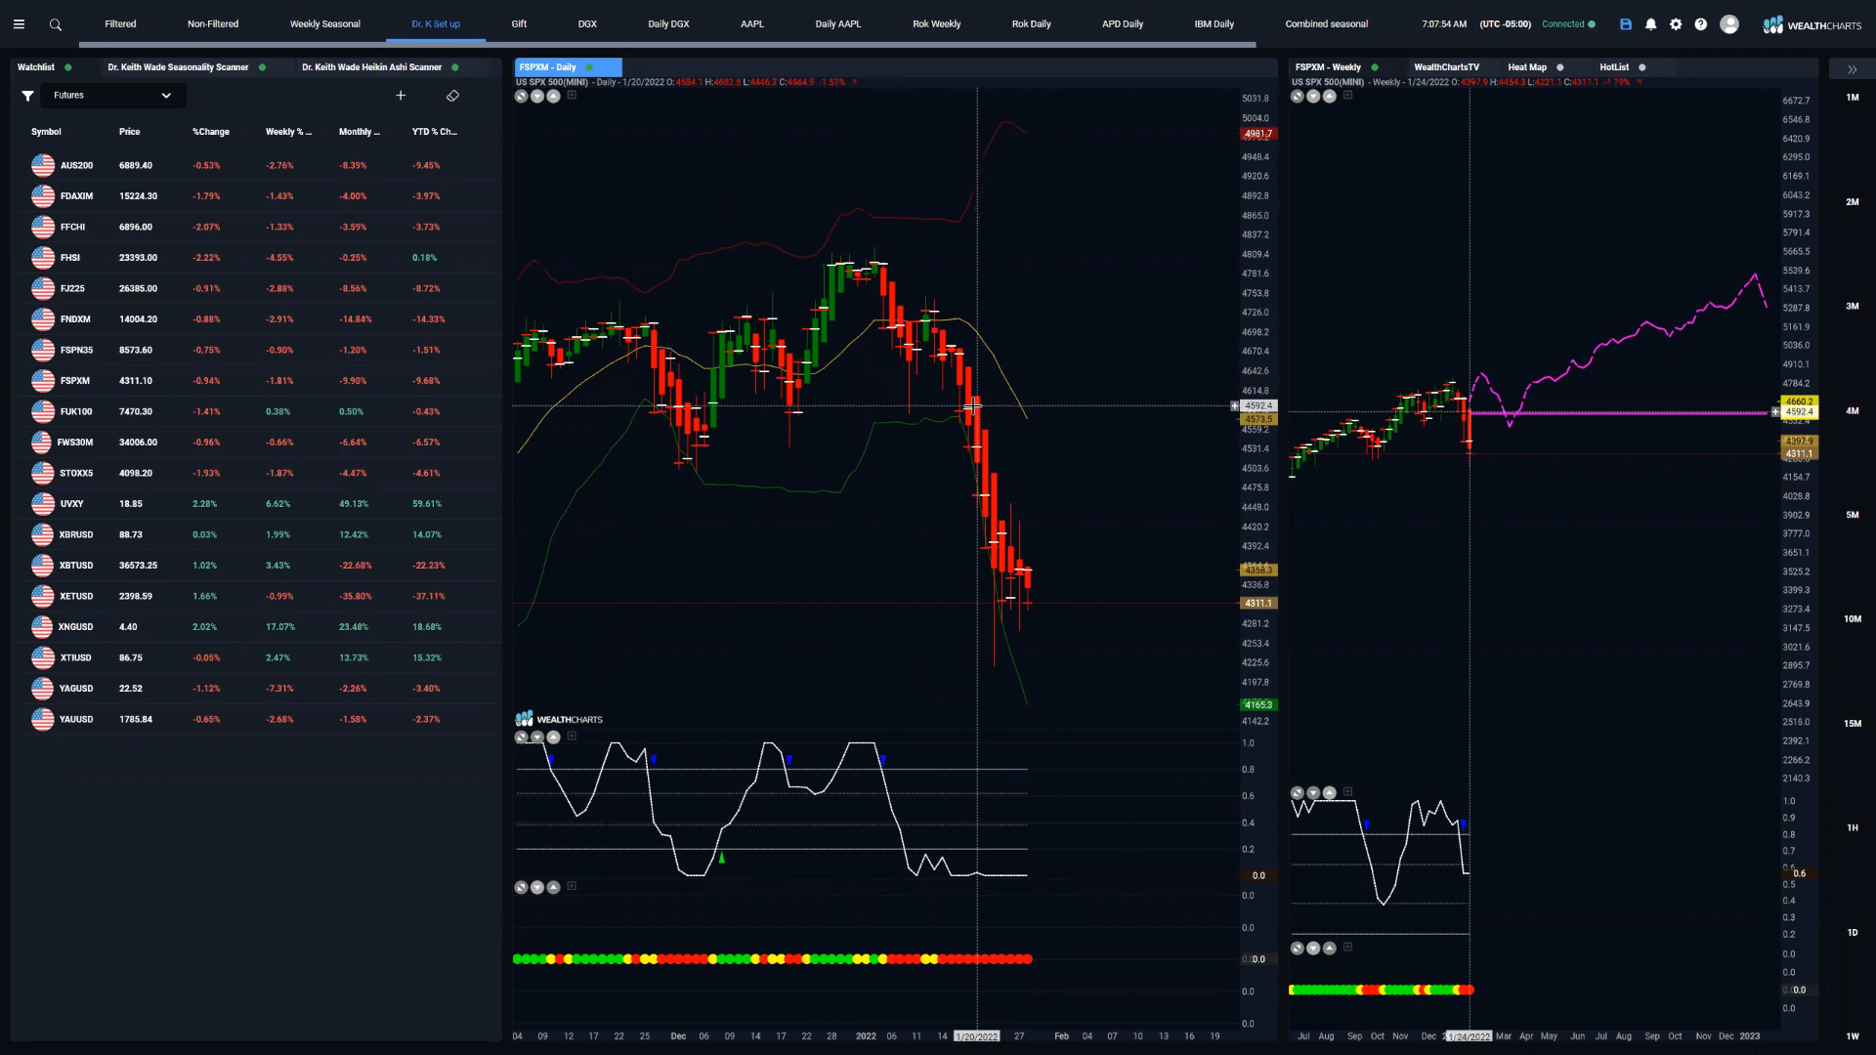
Task: Click the watchlist filter funnel icon
Action: tap(28, 96)
